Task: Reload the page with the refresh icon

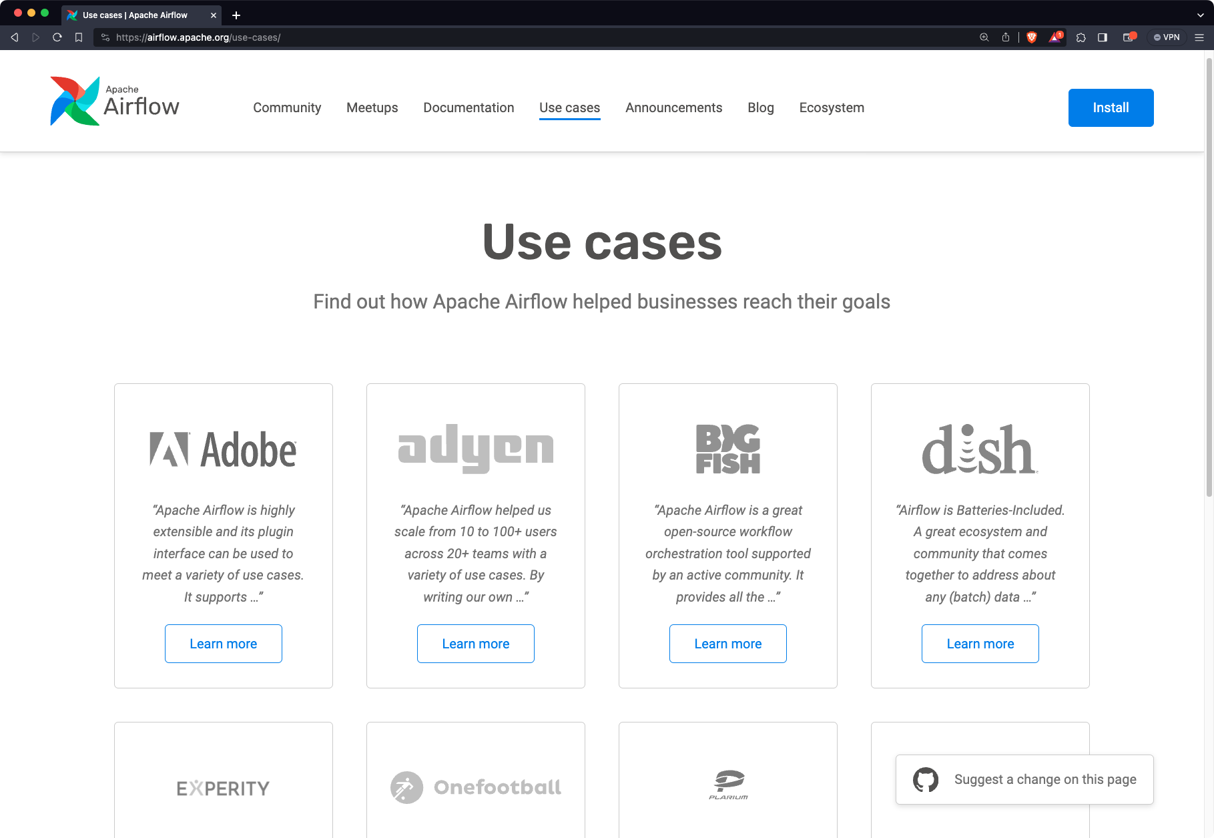Action: tap(57, 37)
